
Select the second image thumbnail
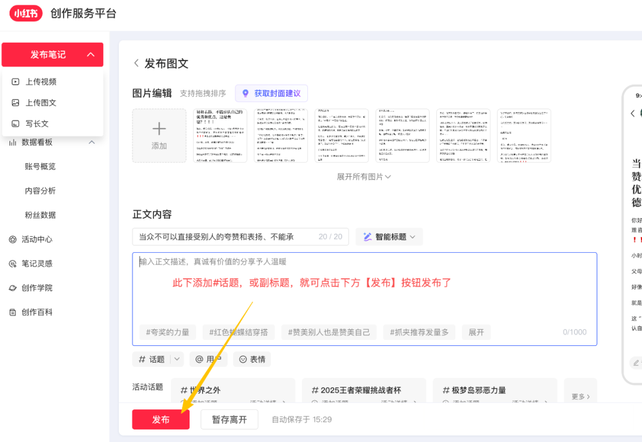pos(281,136)
